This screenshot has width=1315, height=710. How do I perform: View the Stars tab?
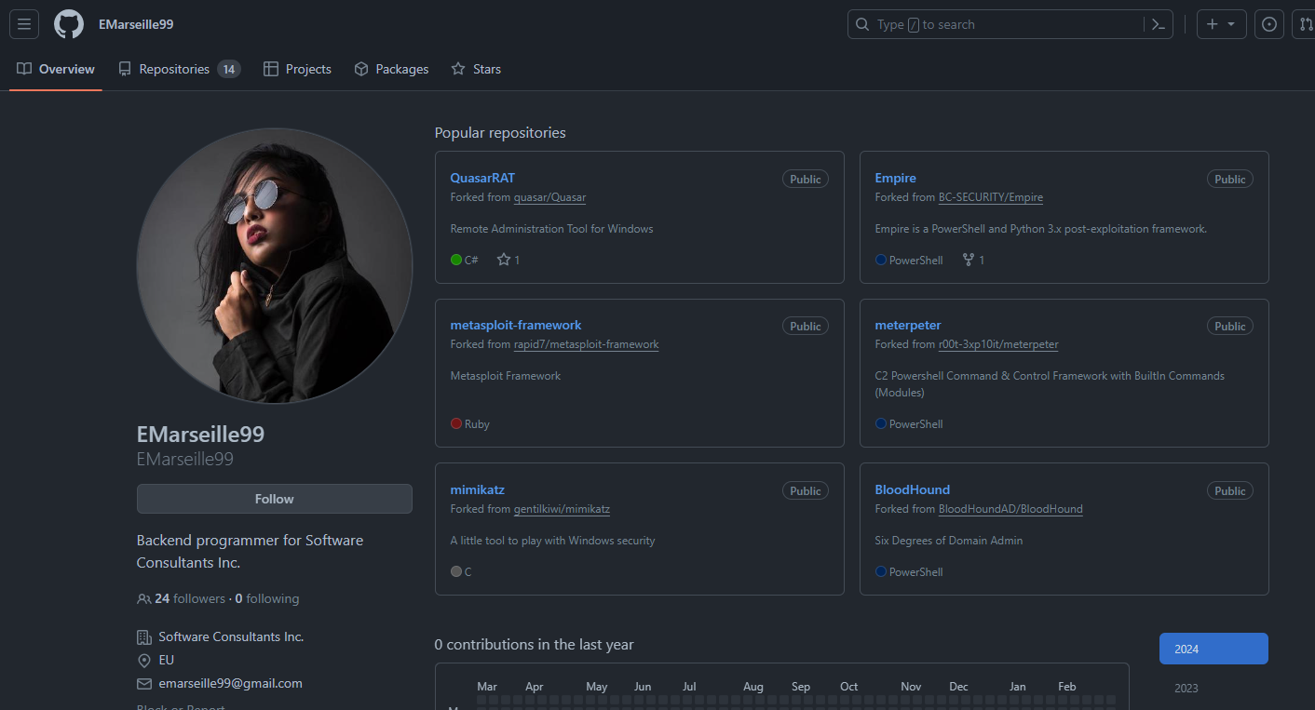476,69
